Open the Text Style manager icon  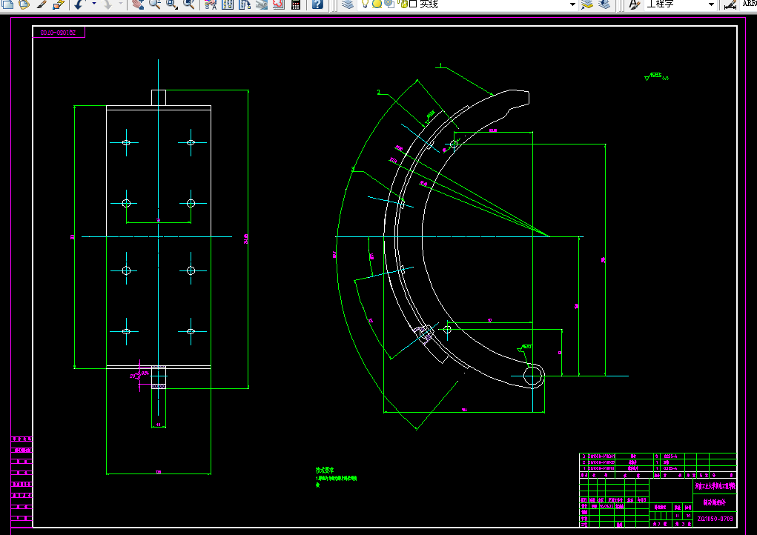coord(634,4)
